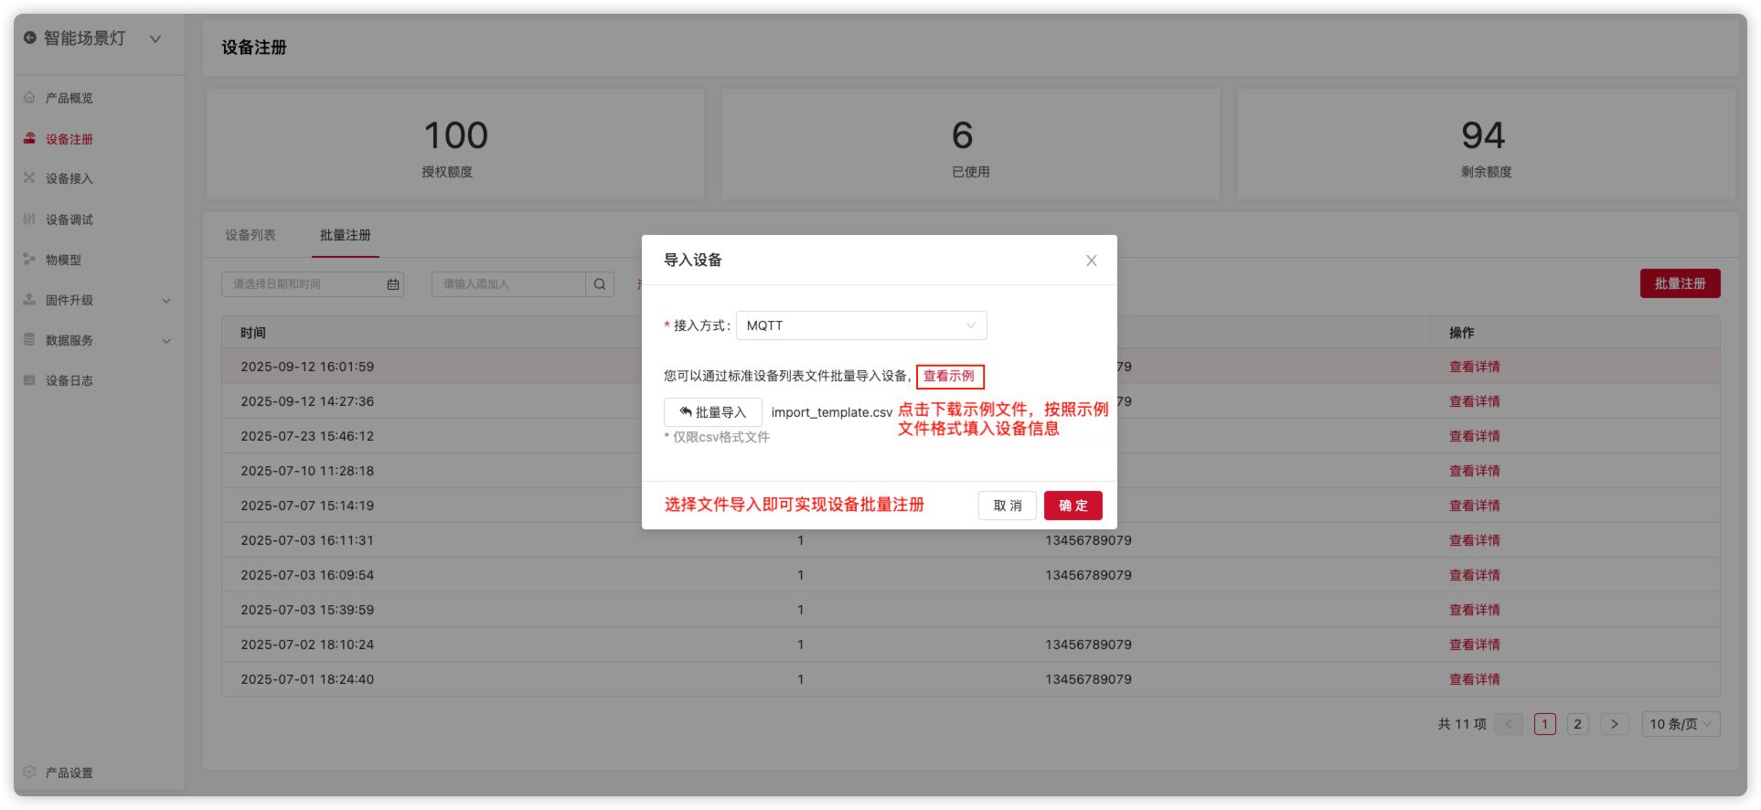Click the 请输入添加人 search field
The width and height of the screenshot is (1761, 810).
coord(508,284)
